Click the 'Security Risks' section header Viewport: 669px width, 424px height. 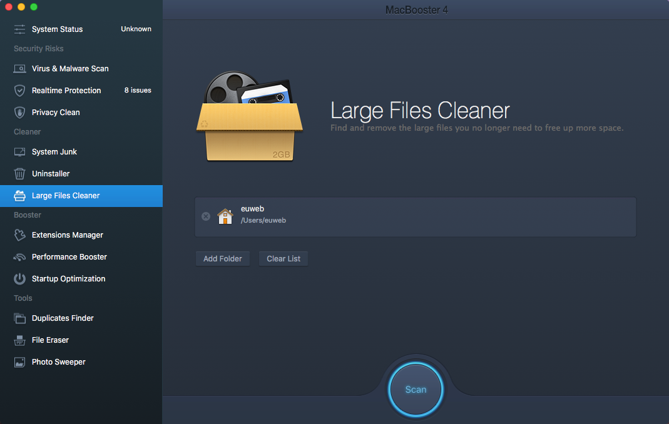click(x=38, y=49)
